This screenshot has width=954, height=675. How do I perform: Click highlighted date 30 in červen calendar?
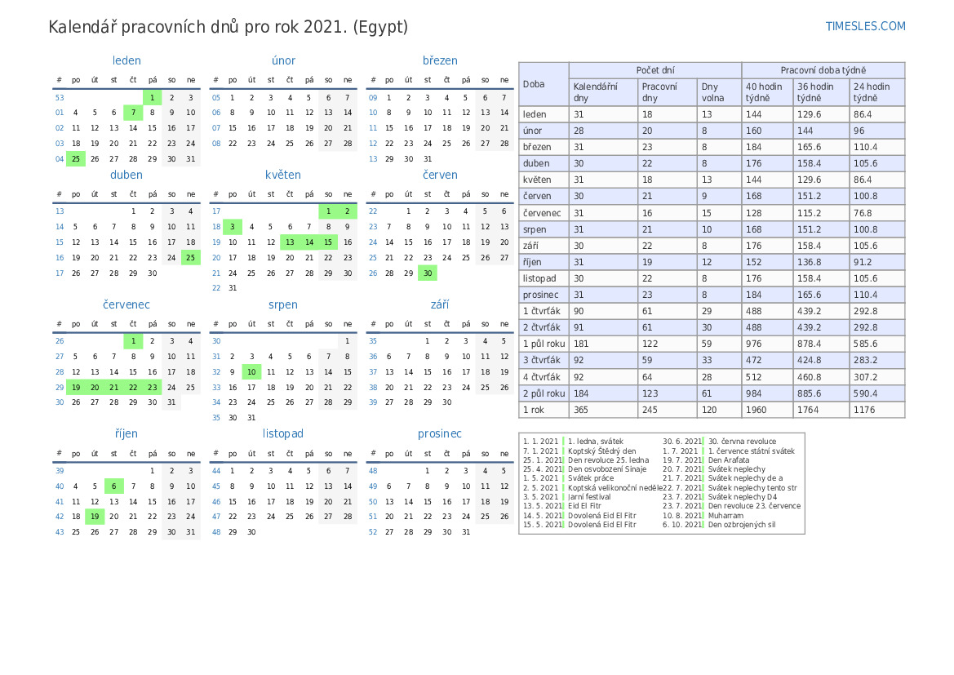[x=427, y=273]
